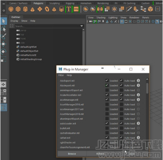
Task: Create a polygon cone from the shelf
Action: pos(33,9)
